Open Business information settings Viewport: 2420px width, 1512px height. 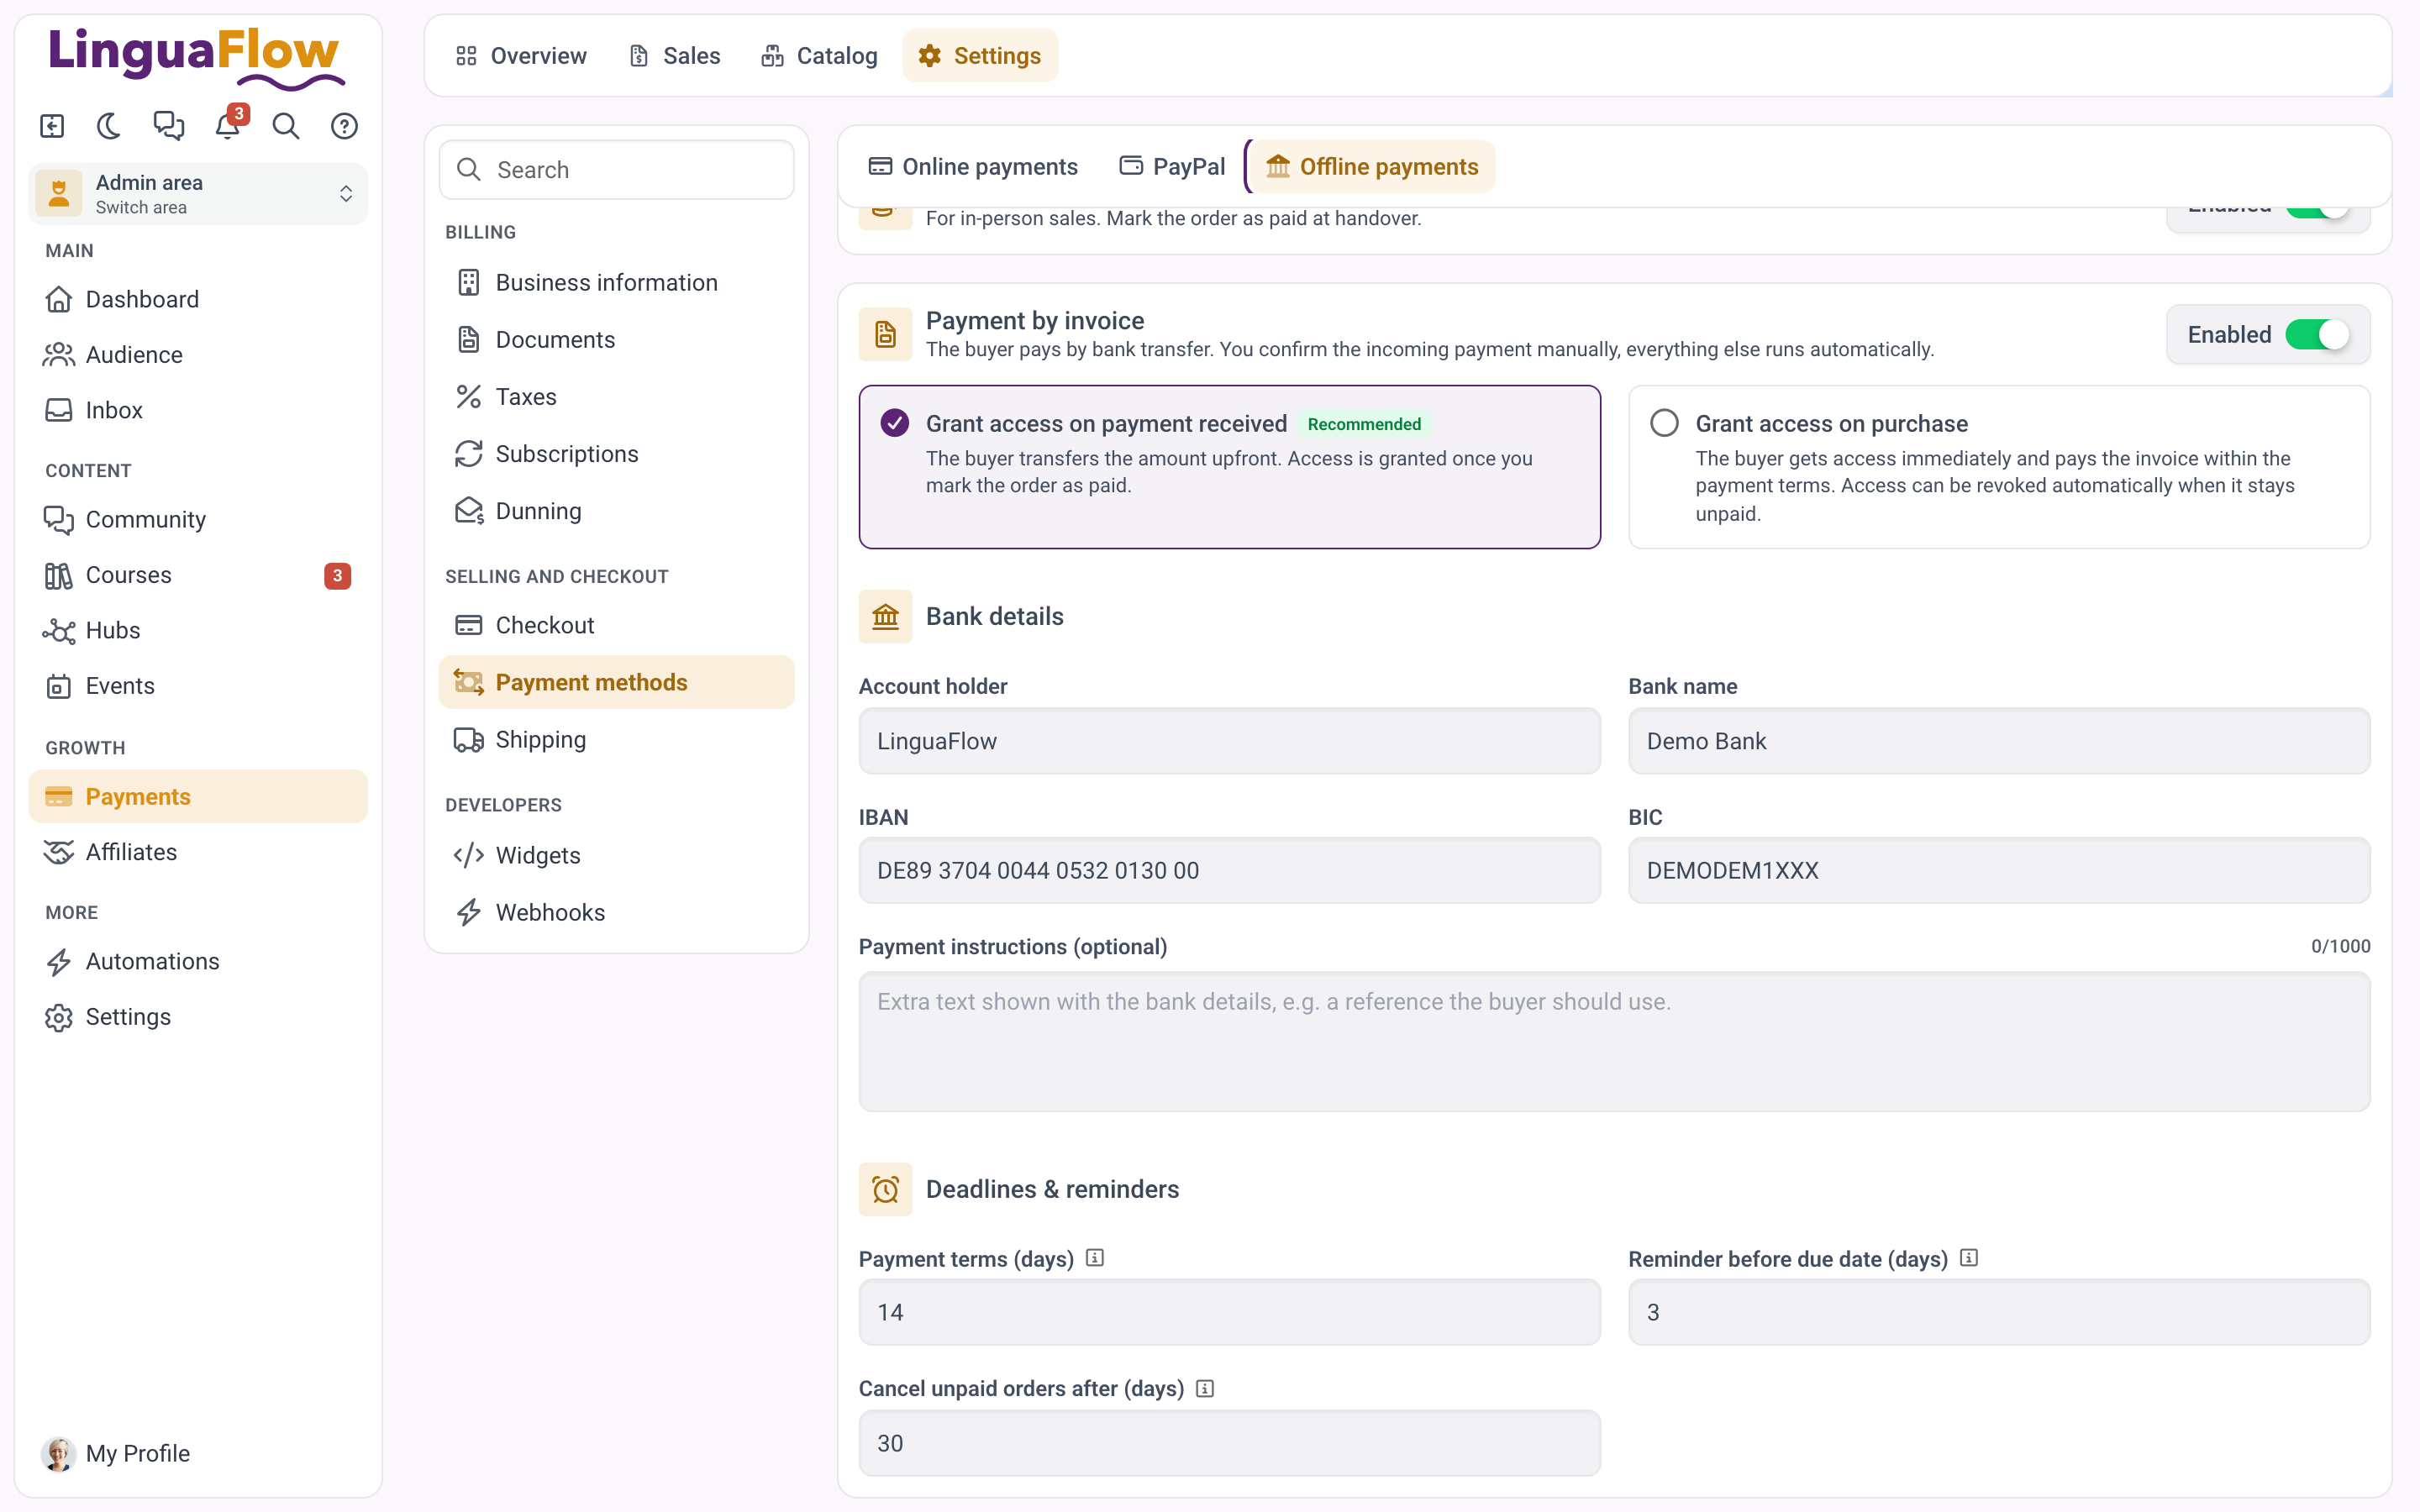[x=616, y=283]
